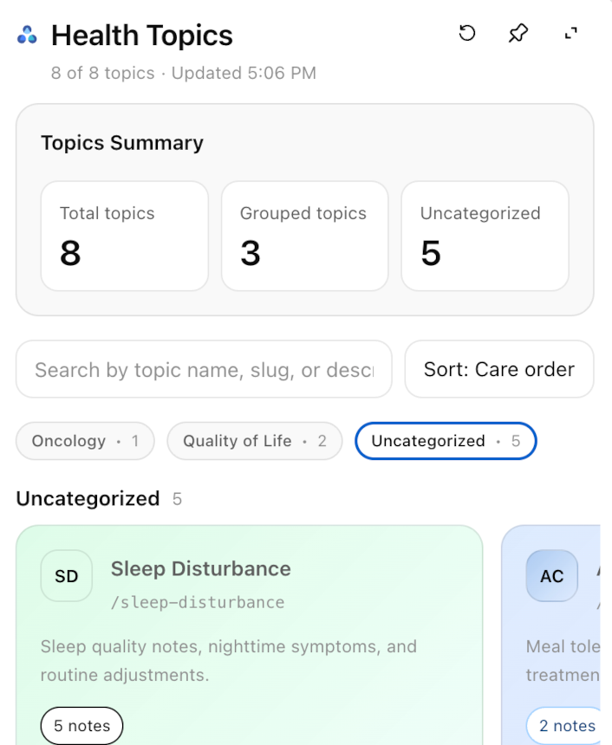Select the Total topics summary tile
This screenshot has width=612, height=745.
[x=125, y=236]
